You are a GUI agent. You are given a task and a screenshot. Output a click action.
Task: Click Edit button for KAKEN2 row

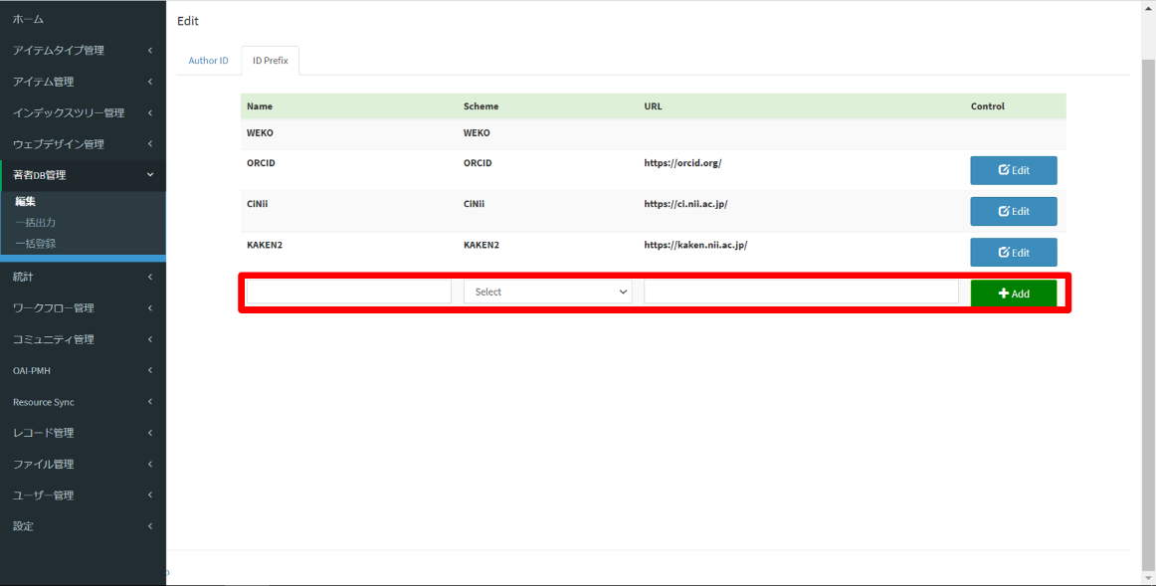point(1013,252)
